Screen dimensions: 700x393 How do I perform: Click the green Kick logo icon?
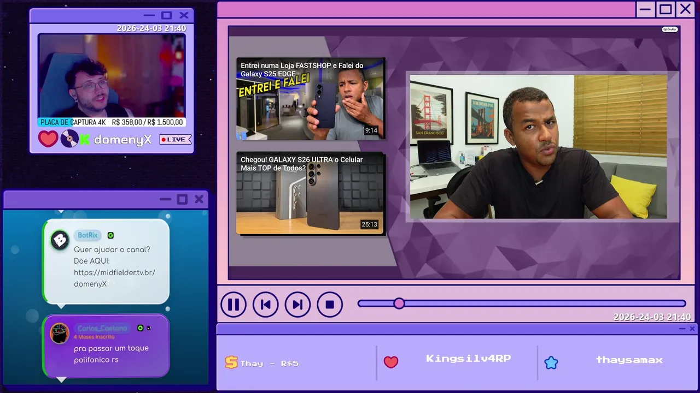click(85, 140)
